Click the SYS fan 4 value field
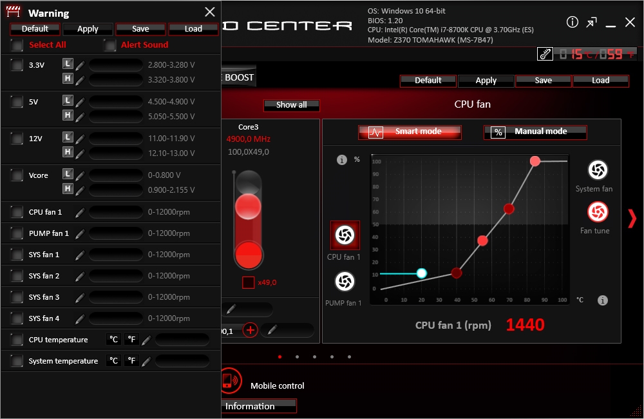The width and height of the screenshot is (644, 419). click(116, 318)
